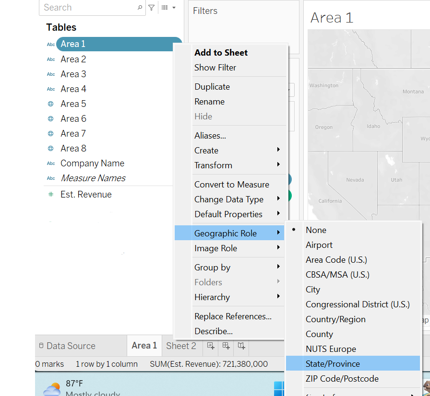The width and height of the screenshot is (430, 396).
Task: Open Sheet 2 tab
Action: [181, 346]
